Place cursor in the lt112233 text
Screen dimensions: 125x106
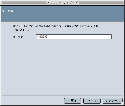42,37
